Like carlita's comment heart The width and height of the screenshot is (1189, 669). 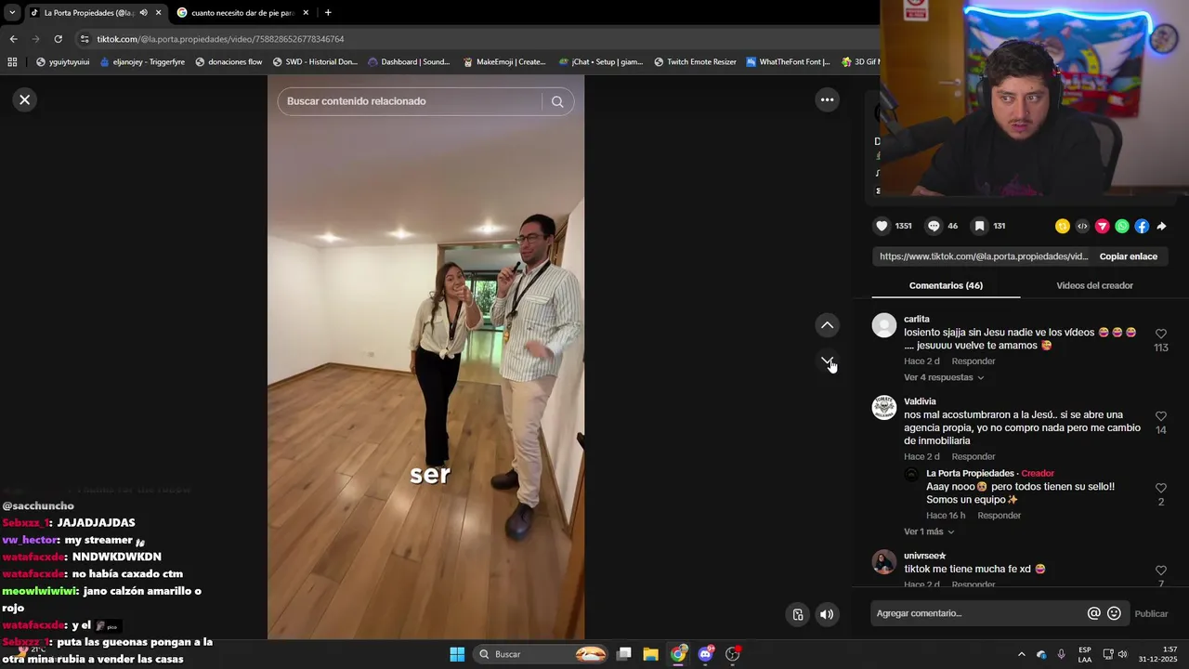click(x=1160, y=334)
